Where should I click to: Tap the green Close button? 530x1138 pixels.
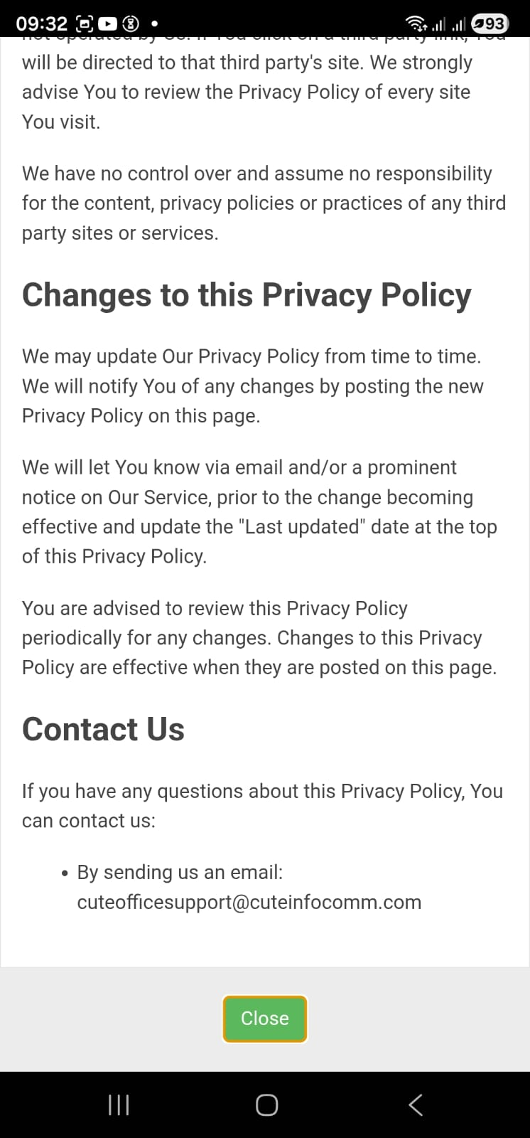pos(264,1019)
